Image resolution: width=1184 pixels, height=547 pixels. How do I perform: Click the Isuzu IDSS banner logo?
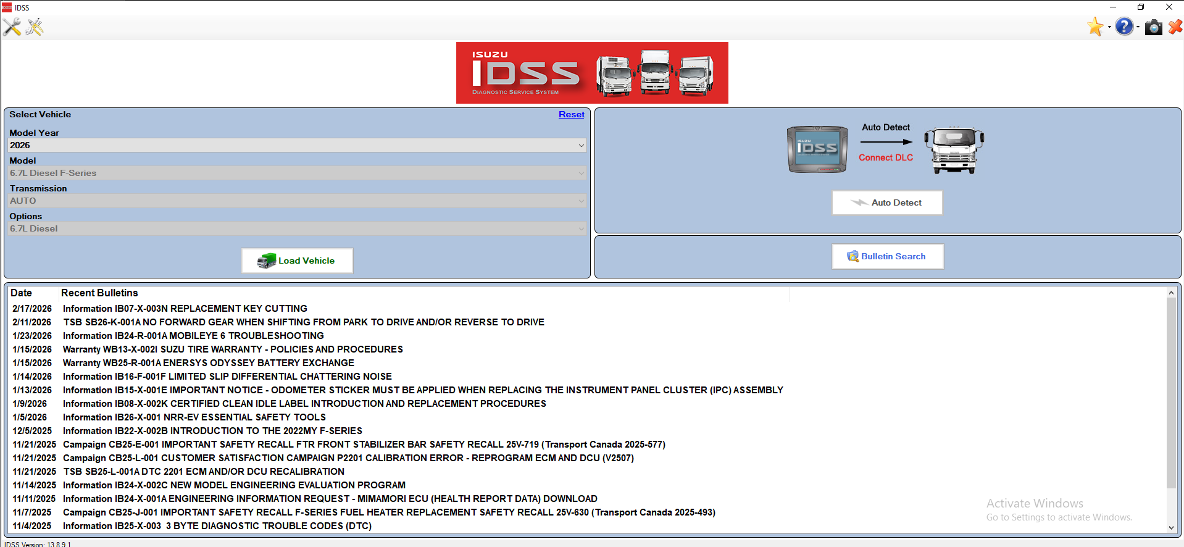coord(592,73)
